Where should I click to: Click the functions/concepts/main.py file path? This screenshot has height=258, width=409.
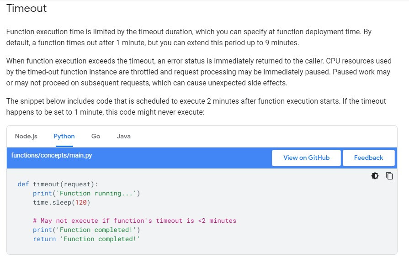tap(52, 155)
